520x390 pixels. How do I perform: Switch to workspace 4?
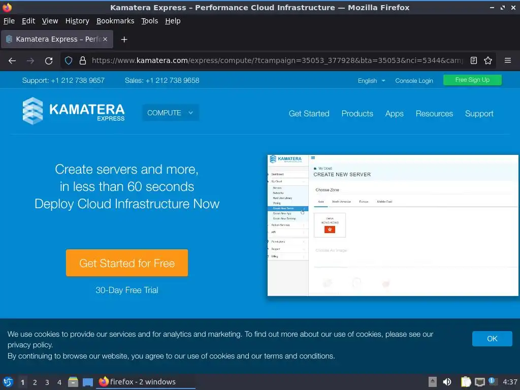[x=59, y=382]
